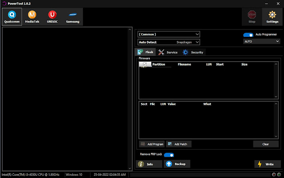Screen dimensions: 284x178
Task: Click the progress bar in status bar
Action: pyautogui.click(x=200, y=174)
